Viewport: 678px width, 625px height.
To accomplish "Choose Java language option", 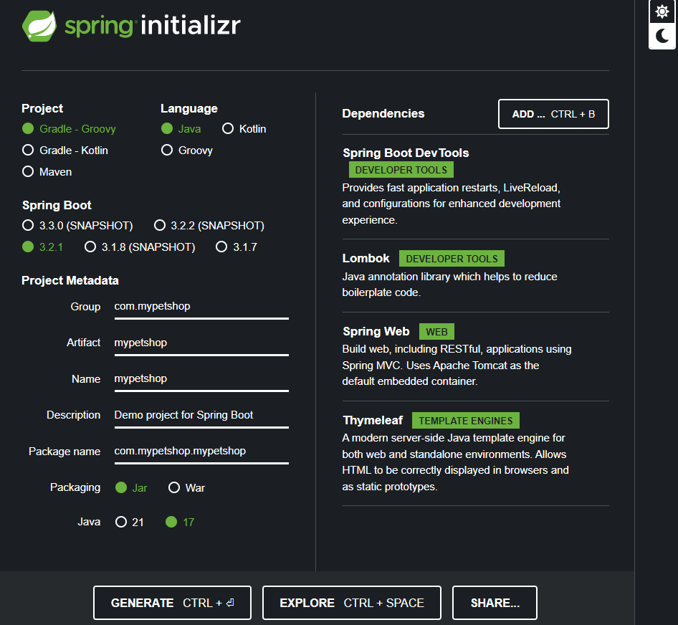I will (181, 129).
